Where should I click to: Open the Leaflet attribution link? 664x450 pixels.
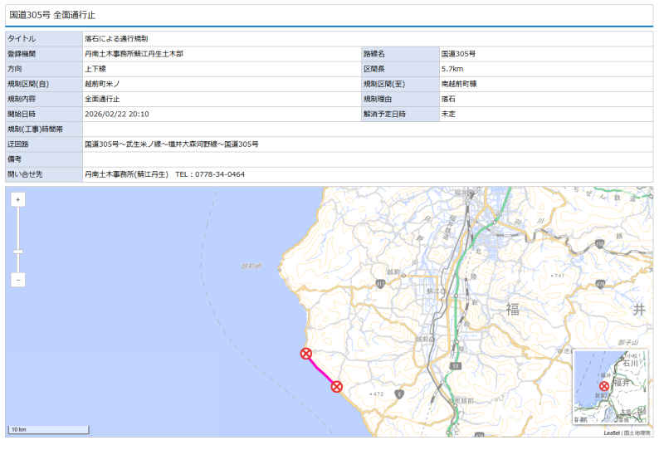[612, 433]
